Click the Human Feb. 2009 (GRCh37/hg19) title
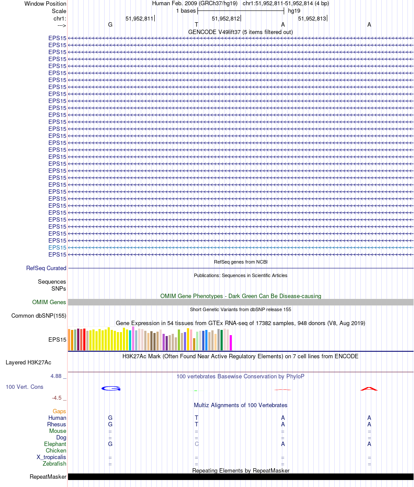 [195, 3]
